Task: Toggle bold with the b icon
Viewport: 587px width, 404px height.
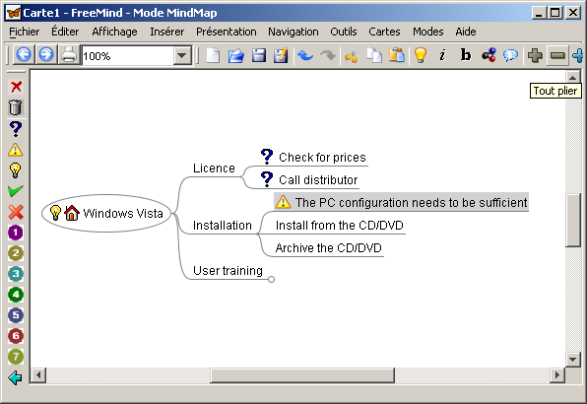Action: pos(465,55)
